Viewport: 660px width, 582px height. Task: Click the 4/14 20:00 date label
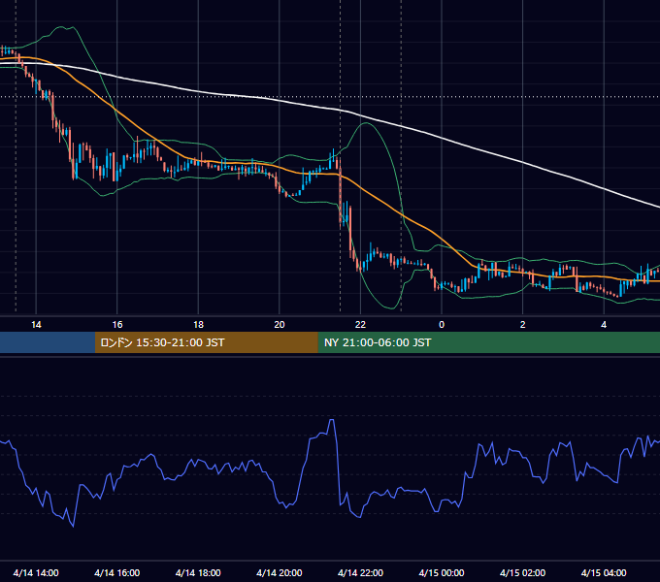[280, 572]
